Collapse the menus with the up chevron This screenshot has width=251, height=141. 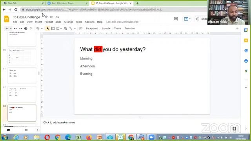(x=237, y=29)
